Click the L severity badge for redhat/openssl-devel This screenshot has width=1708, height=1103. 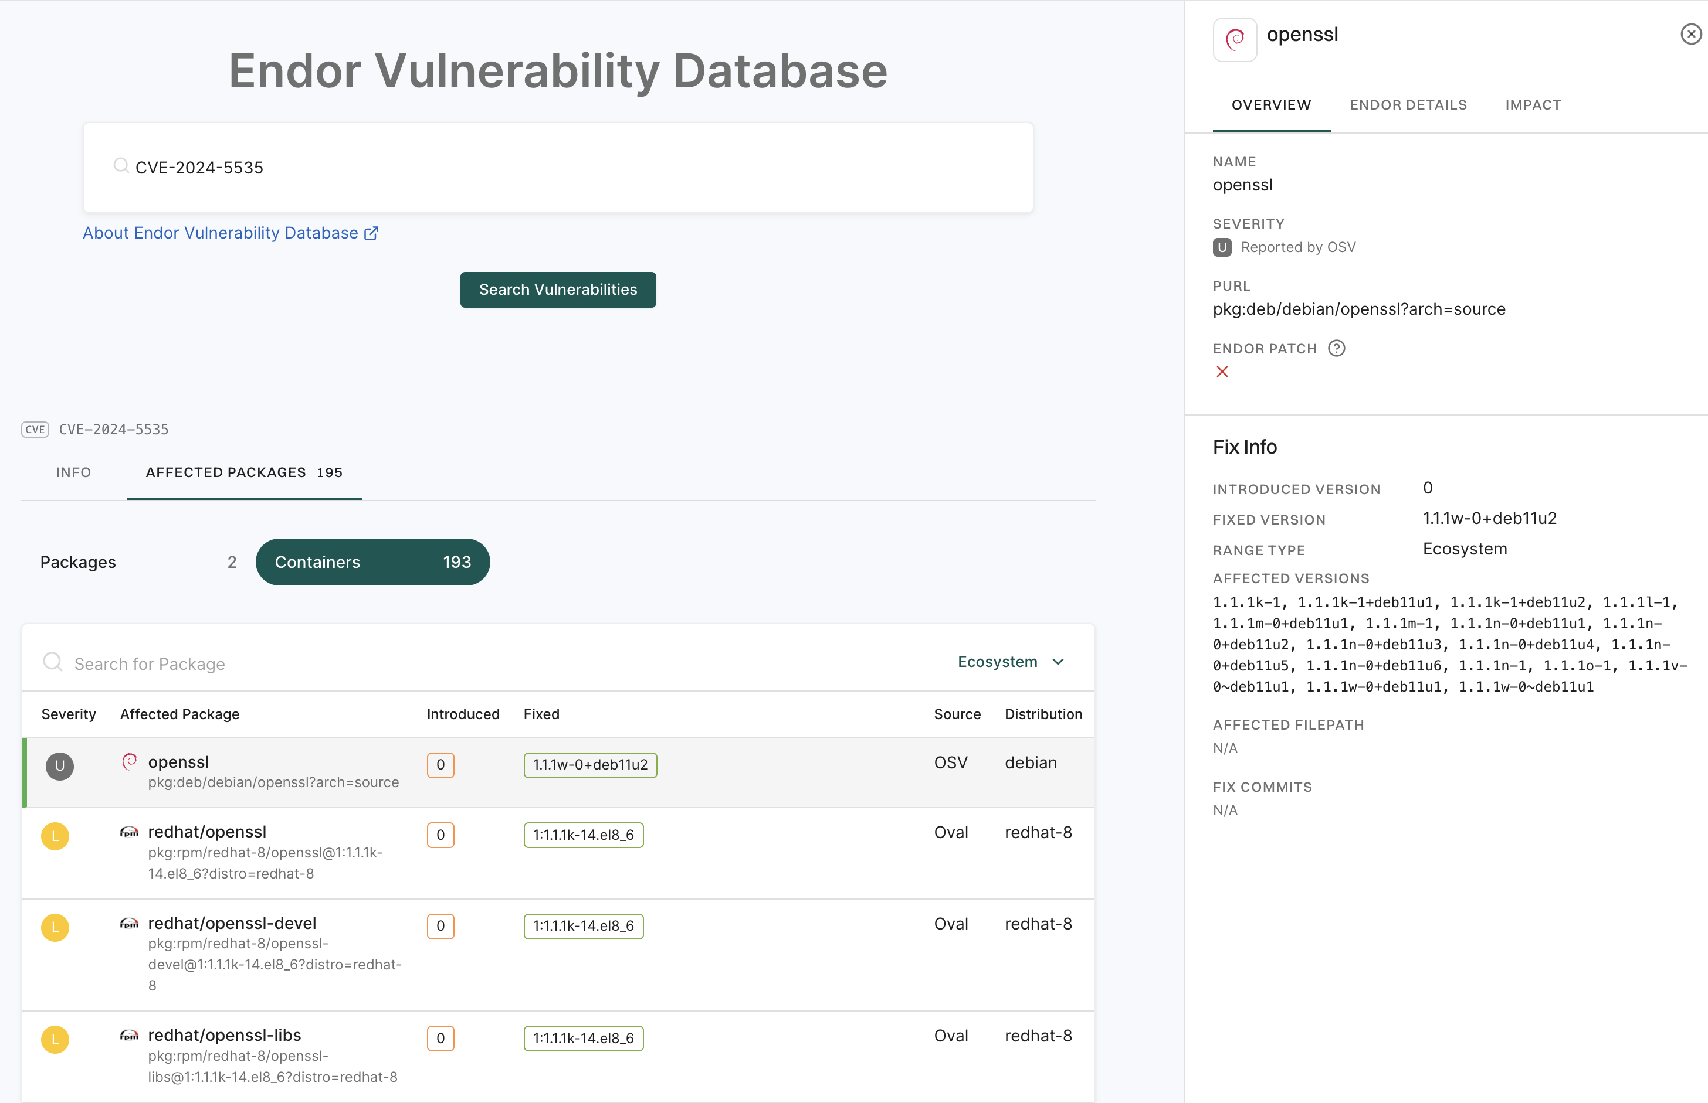tap(55, 928)
